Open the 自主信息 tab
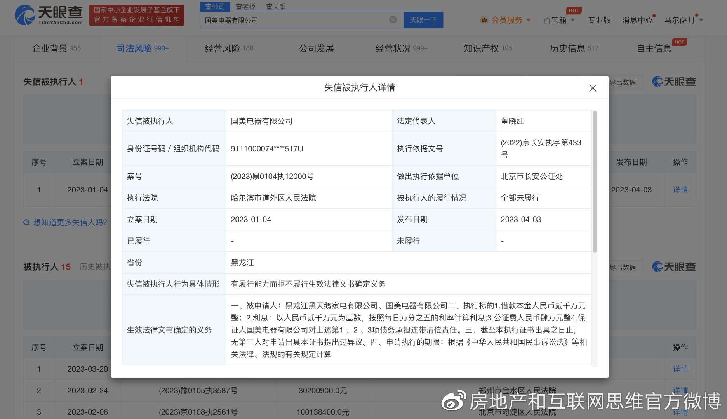The height and width of the screenshot is (419, 727). (x=654, y=48)
